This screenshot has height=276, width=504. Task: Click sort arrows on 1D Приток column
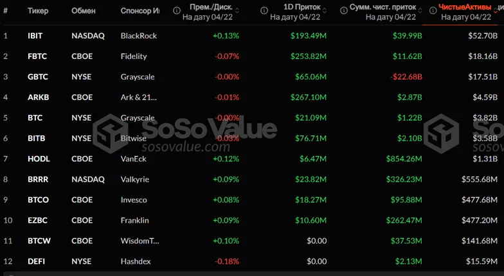(325, 11)
